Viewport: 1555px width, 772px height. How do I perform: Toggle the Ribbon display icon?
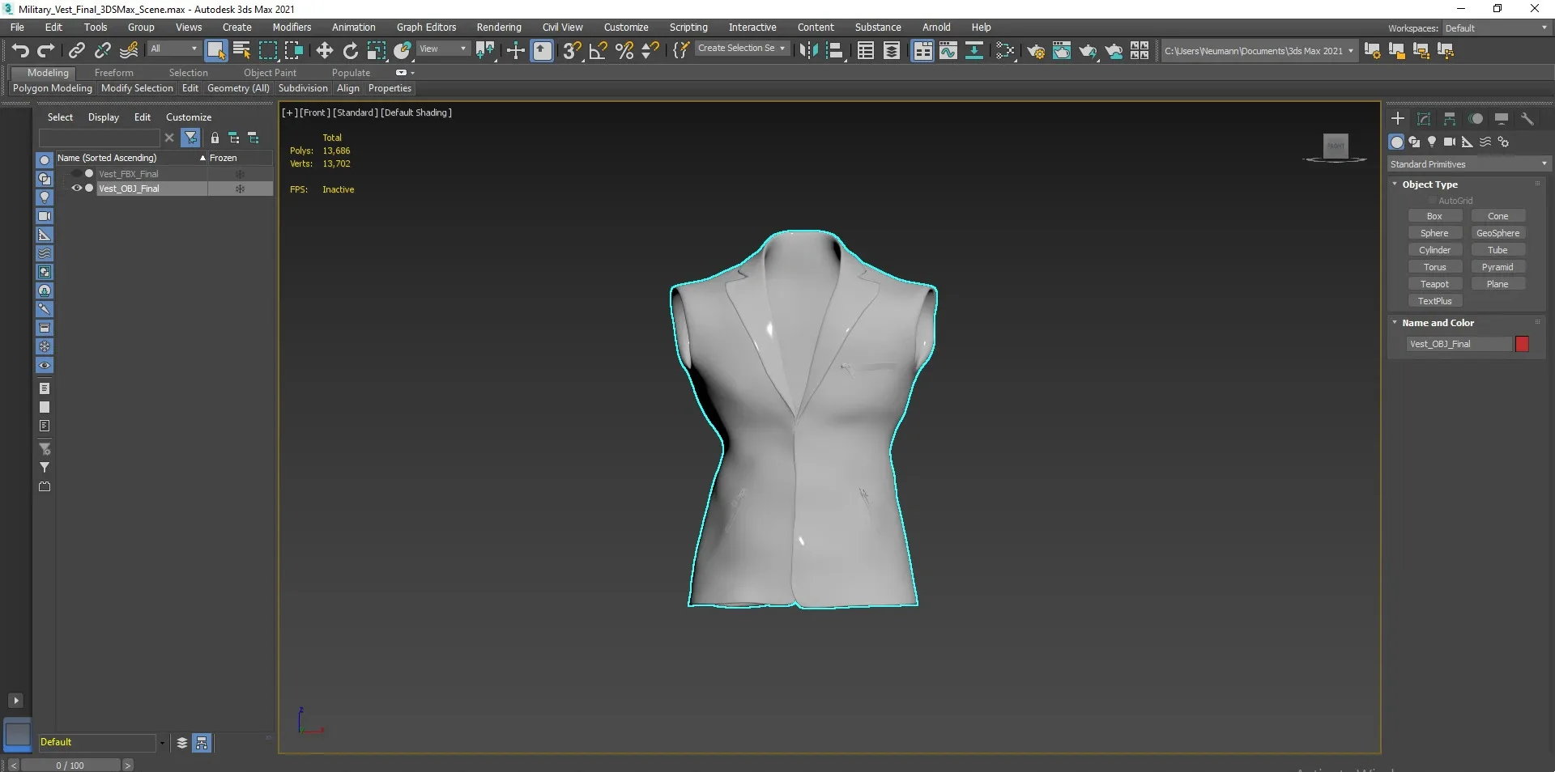coord(922,51)
